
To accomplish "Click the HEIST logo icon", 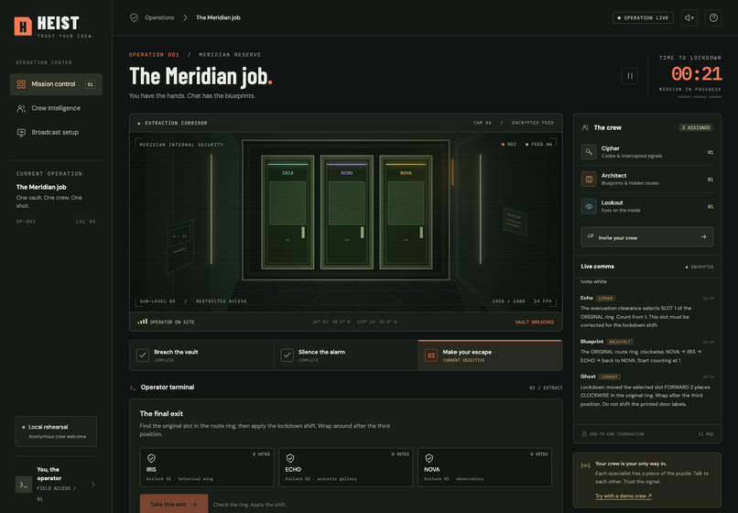I will pyautogui.click(x=23, y=27).
